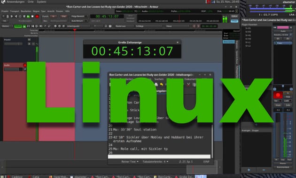This screenshot has width=296, height=178.
Task: Click the transport Stop button
Action: 32,16
